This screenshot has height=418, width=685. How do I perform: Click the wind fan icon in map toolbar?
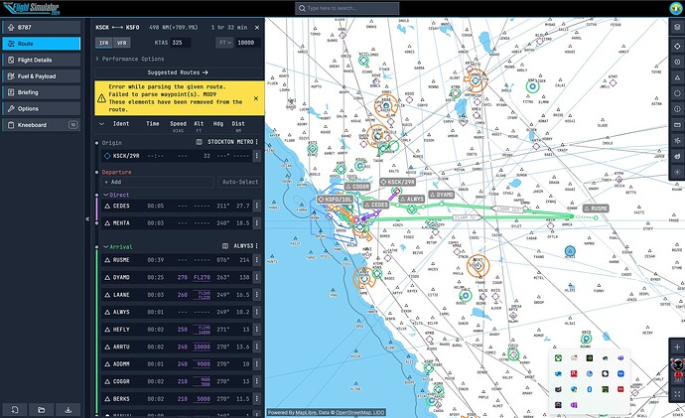tap(677, 141)
